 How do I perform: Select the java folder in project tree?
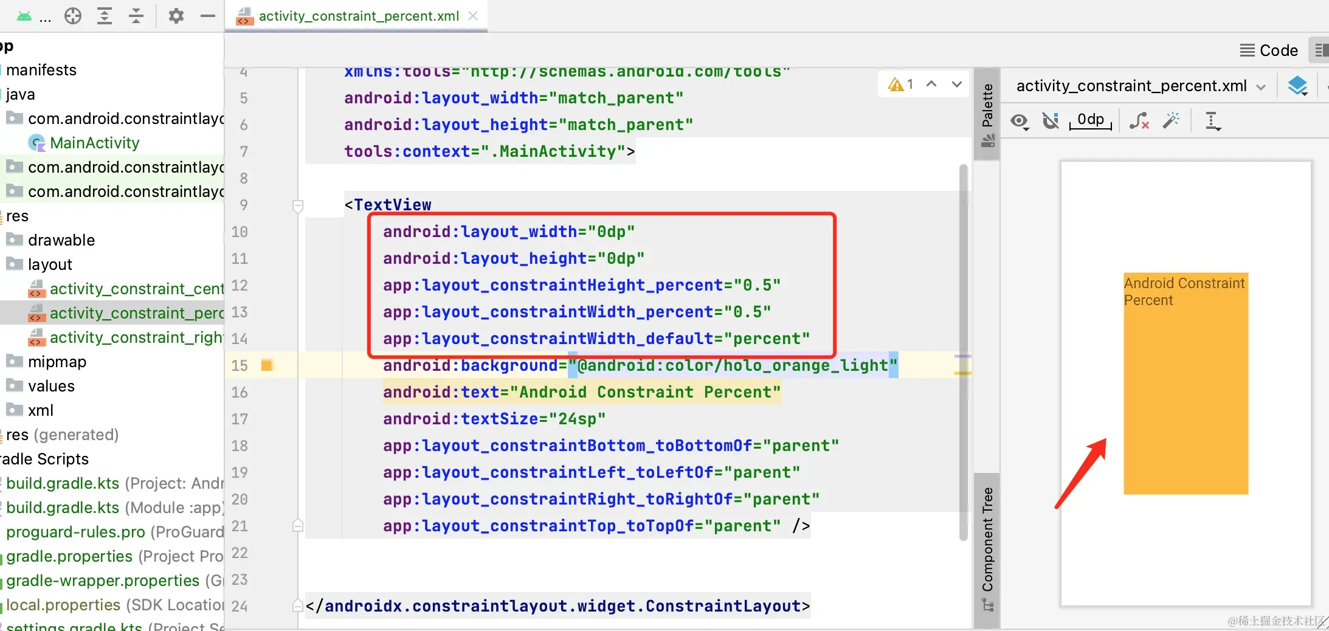pos(21,94)
